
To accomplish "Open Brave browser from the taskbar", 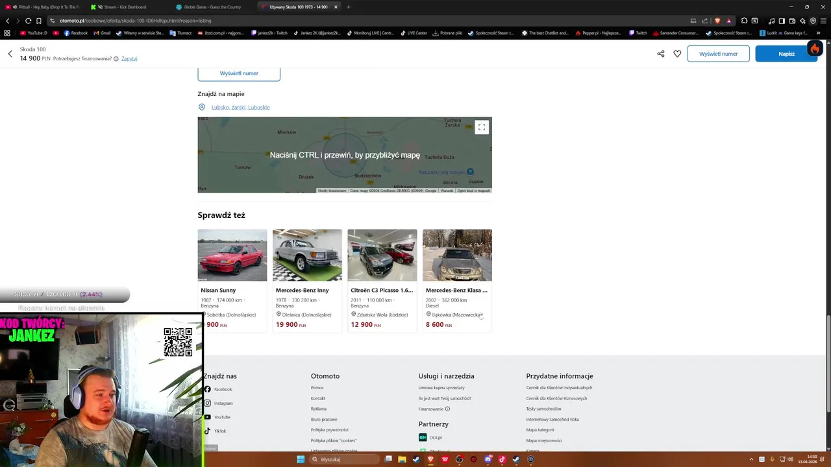I will [430, 459].
